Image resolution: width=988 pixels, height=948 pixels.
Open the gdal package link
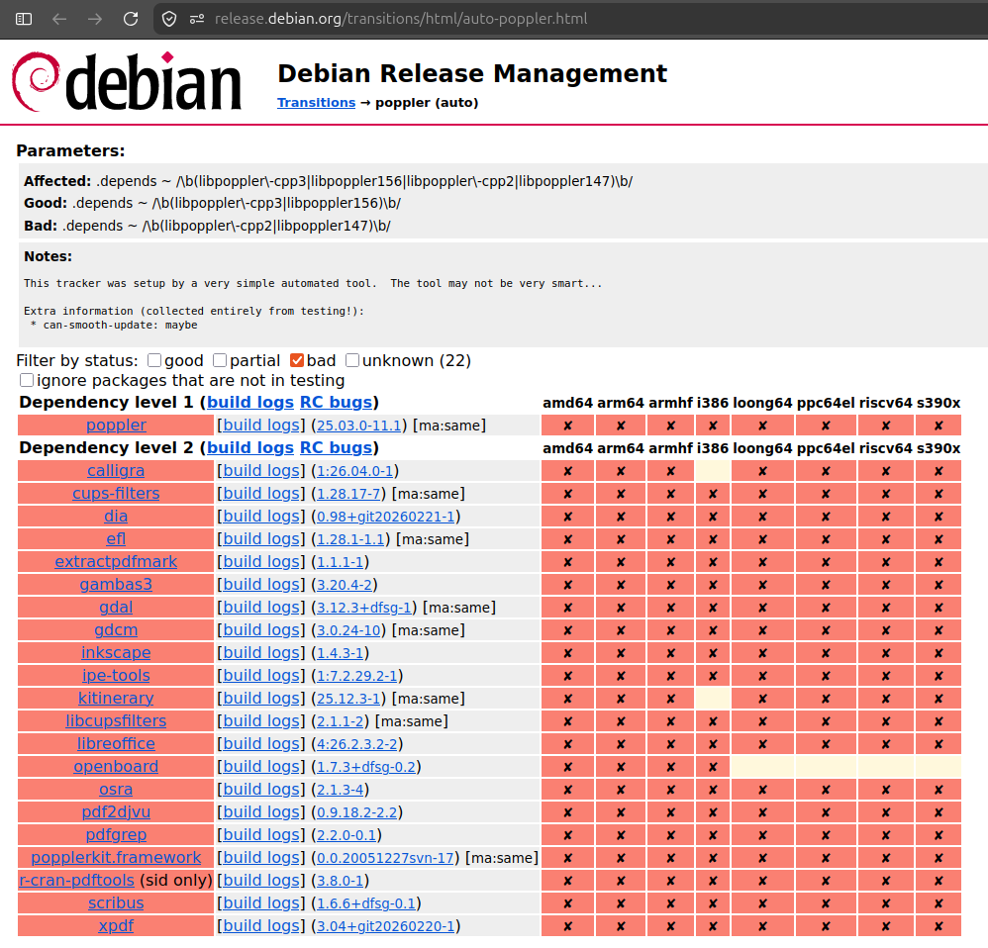tap(116, 608)
